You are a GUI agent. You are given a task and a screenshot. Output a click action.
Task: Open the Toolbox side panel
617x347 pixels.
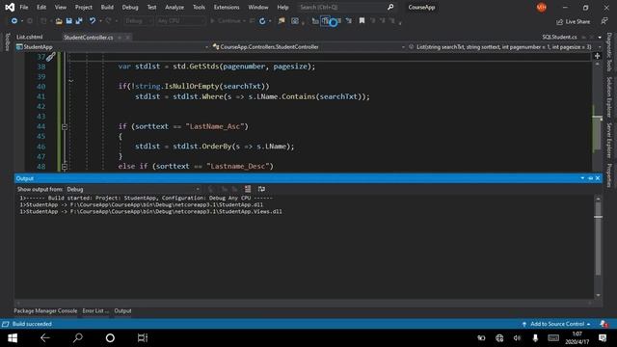7,41
